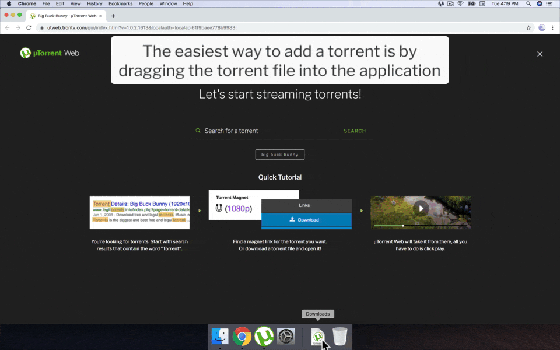Open the Bookmarks menu
Image resolution: width=560 pixels, height=350 pixels.
pyautogui.click(x=120, y=3)
